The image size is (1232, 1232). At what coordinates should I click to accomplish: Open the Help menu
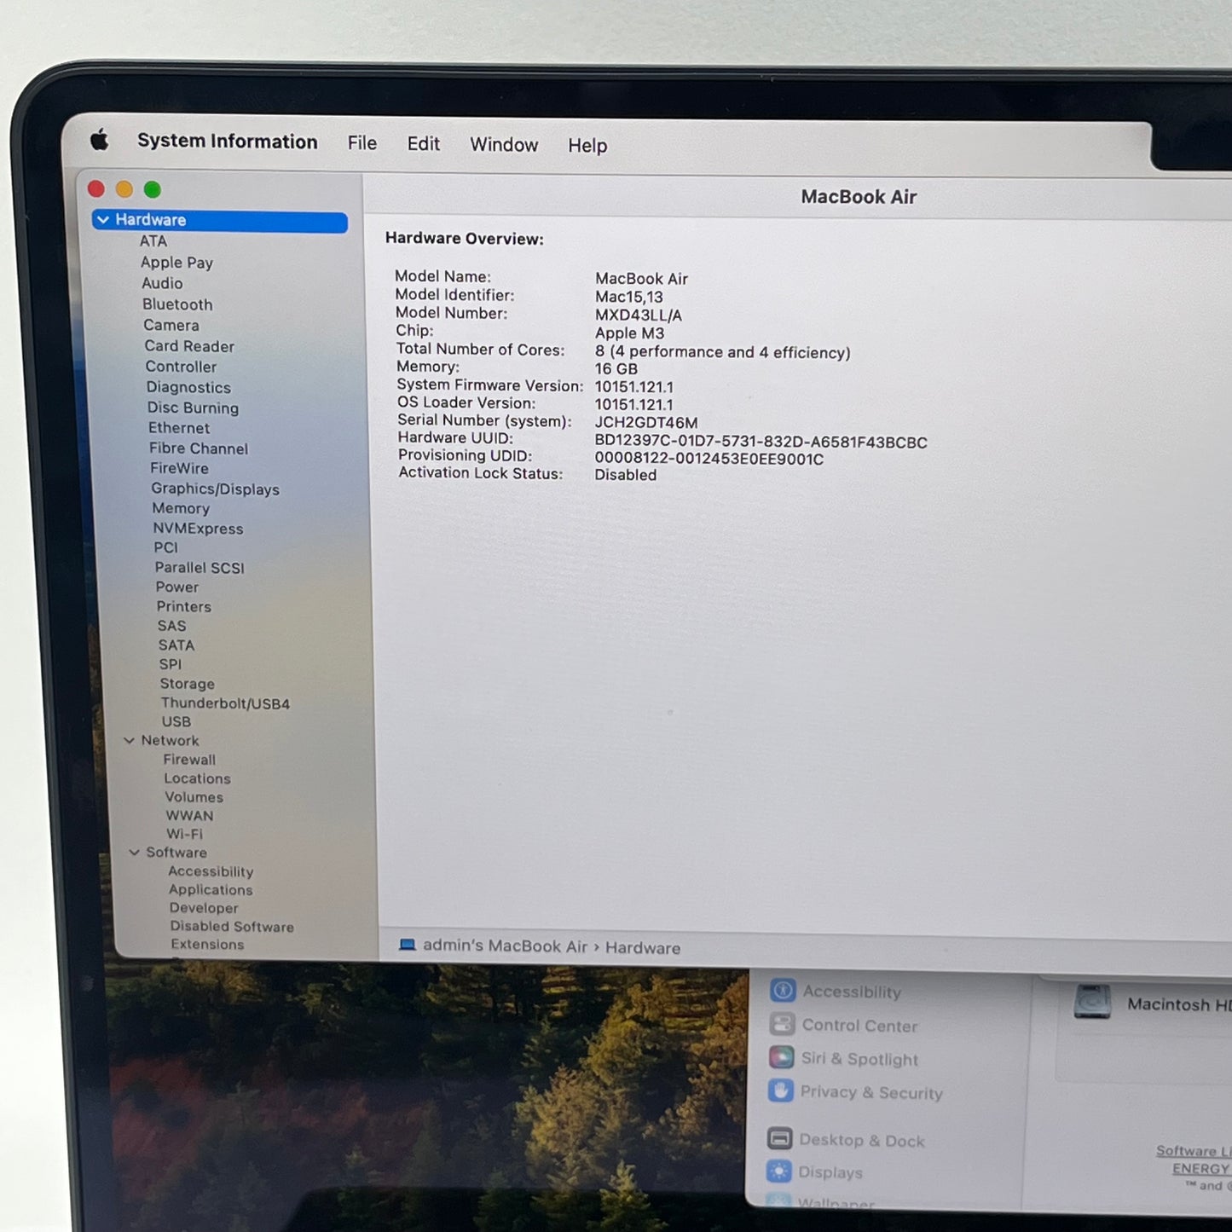click(x=587, y=146)
